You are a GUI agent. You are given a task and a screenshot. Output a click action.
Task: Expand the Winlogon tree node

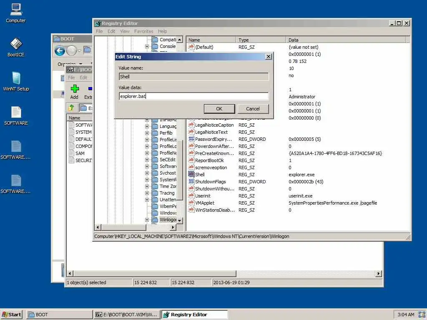[x=147, y=220]
